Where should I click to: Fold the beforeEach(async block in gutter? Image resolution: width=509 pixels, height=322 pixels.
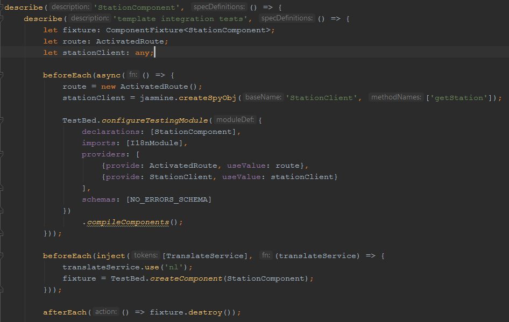click(x=2, y=75)
